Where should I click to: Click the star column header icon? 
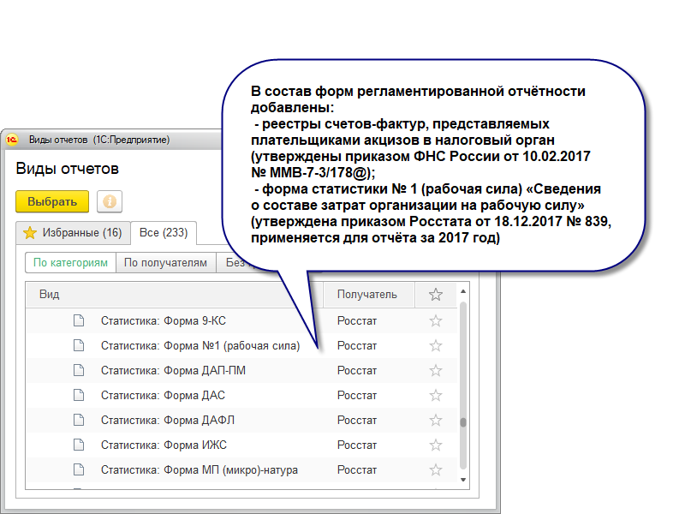coord(436,295)
